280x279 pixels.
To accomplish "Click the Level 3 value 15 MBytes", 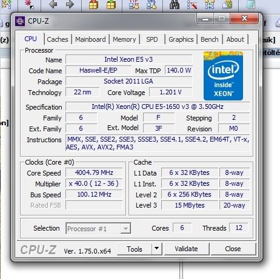I will click(190, 205).
